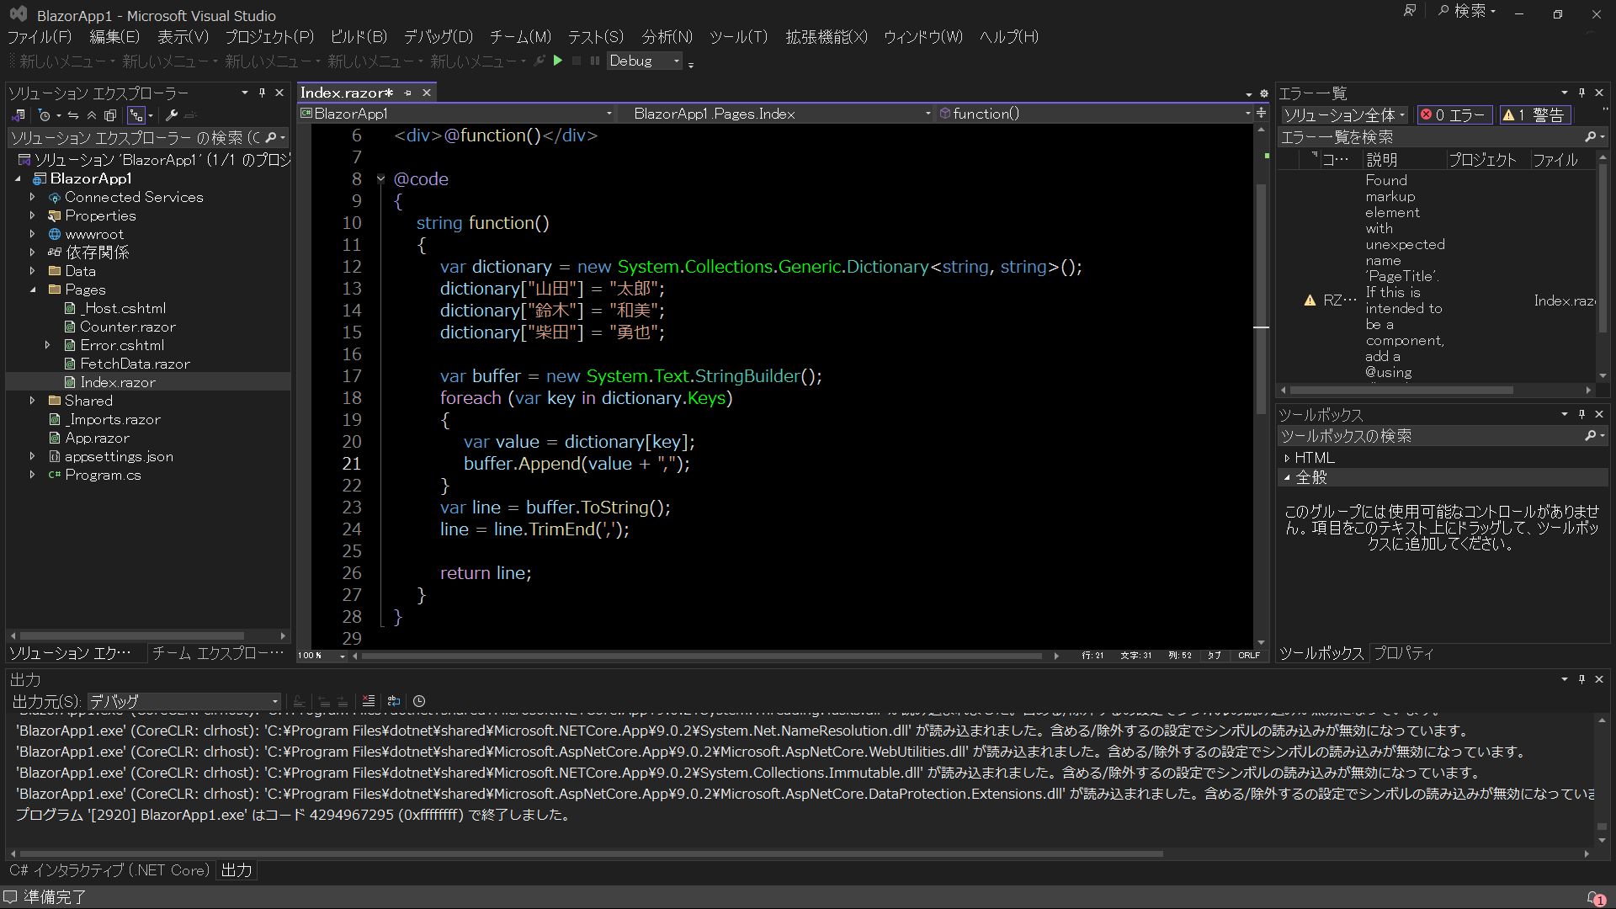This screenshot has height=909, width=1616.
Task: Select the appsettings.json file
Action: point(119,456)
